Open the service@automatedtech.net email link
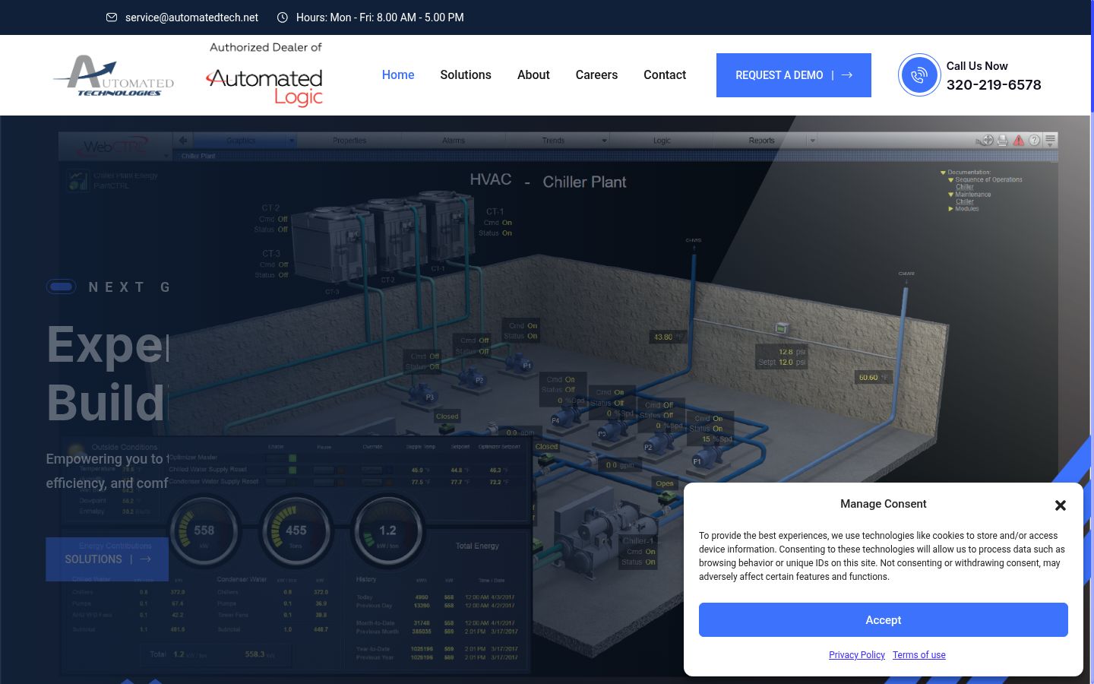Viewport: 1094px width, 684px height. [191, 17]
